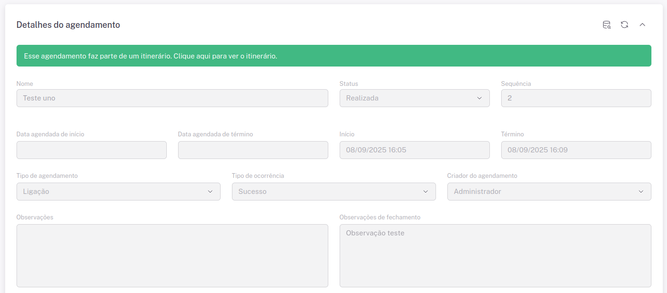
Task: Click the Tipo de agendamento dropdown arrow
Action: click(x=210, y=192)
